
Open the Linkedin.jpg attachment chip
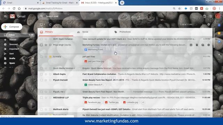(131, 102)
